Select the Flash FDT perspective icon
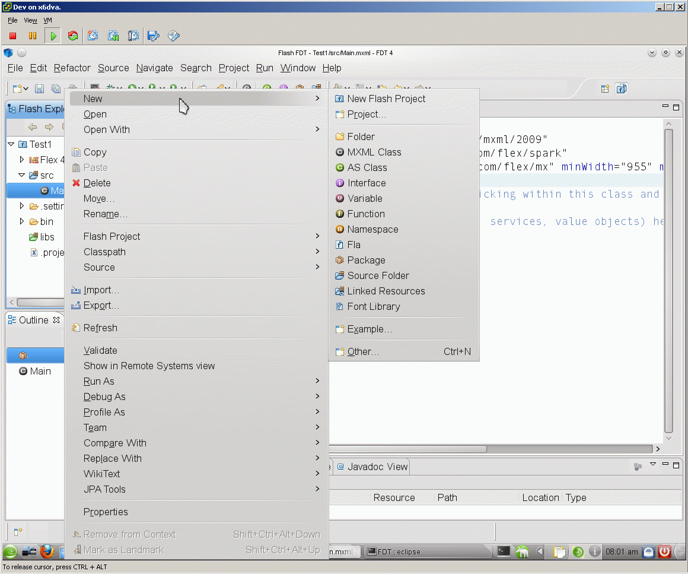The height and width of the screenshot is (574, 688). pos(622,88)
